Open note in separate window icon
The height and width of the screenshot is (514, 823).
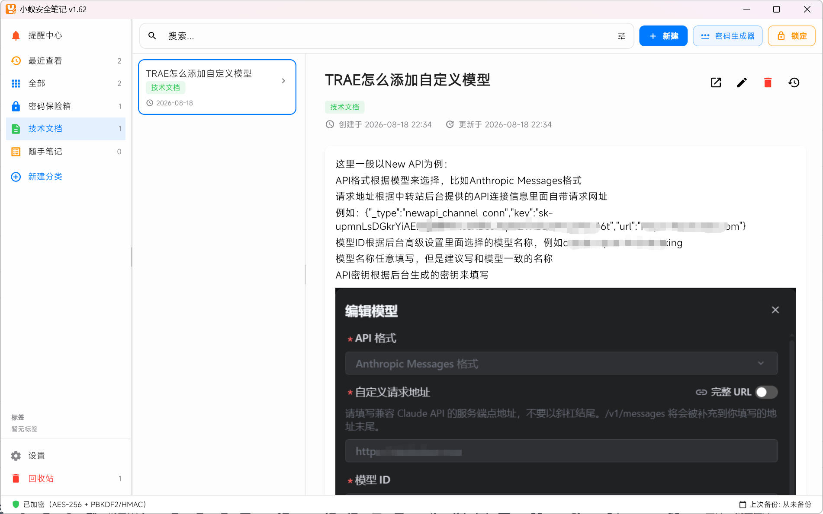click(x=716, y=82)
